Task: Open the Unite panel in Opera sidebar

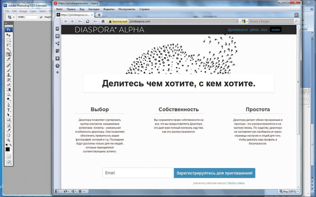Action: [x=57, y=44]
